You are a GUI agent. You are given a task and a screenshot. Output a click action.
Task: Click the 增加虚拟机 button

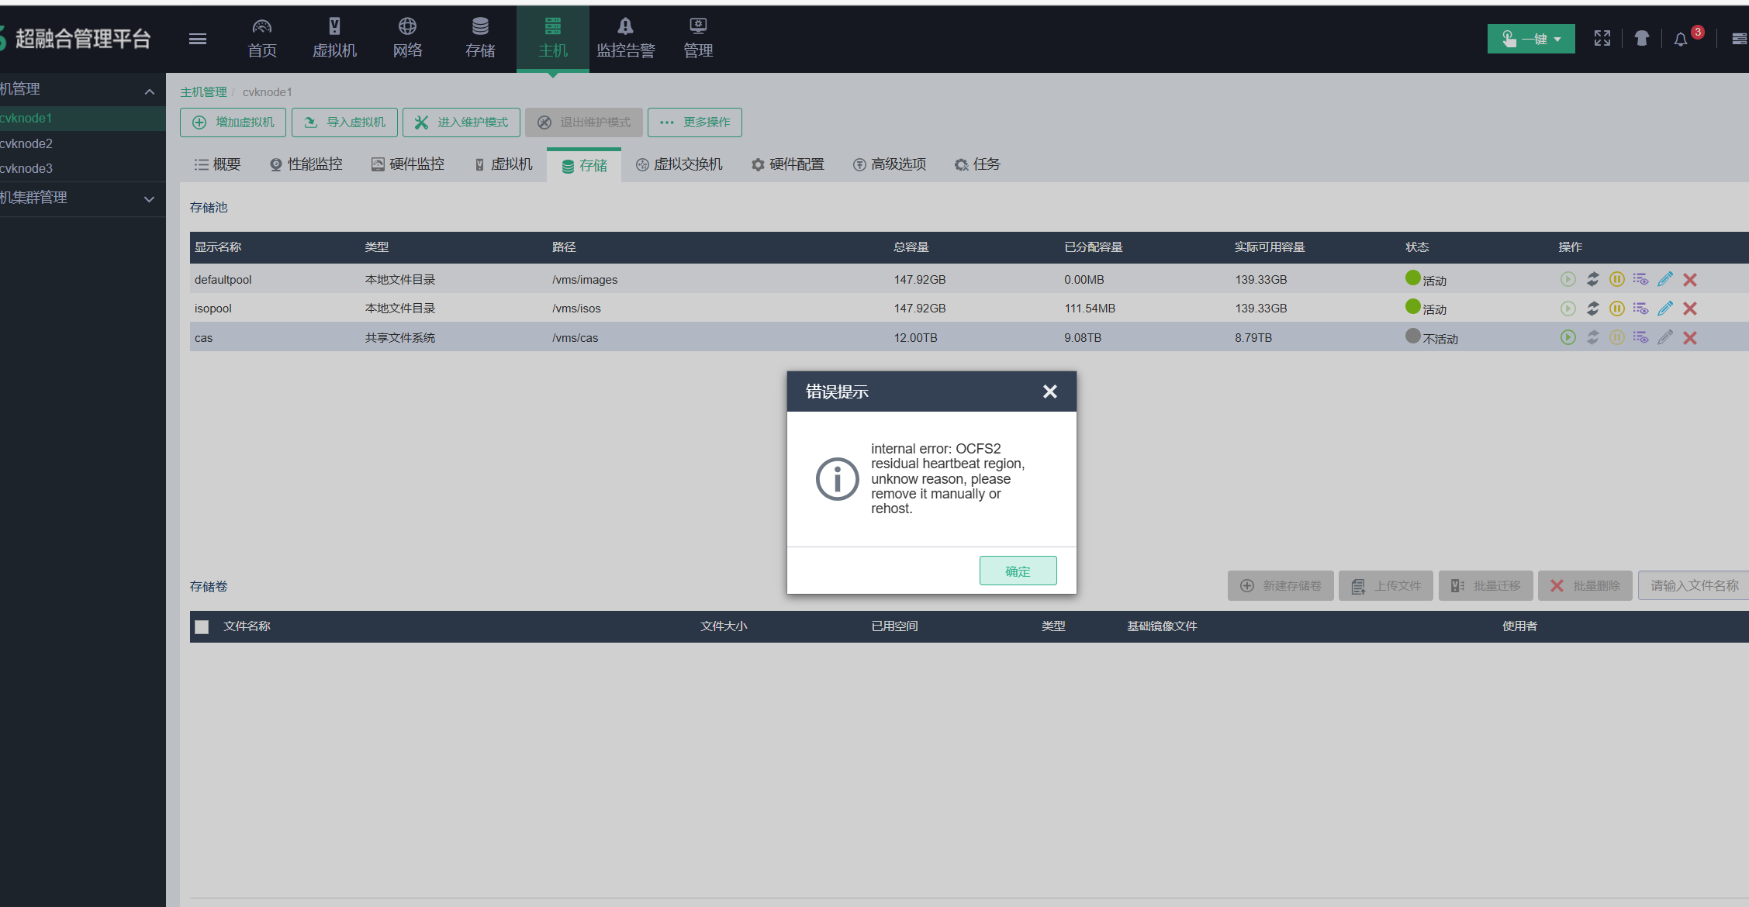(x=233, y=122)
